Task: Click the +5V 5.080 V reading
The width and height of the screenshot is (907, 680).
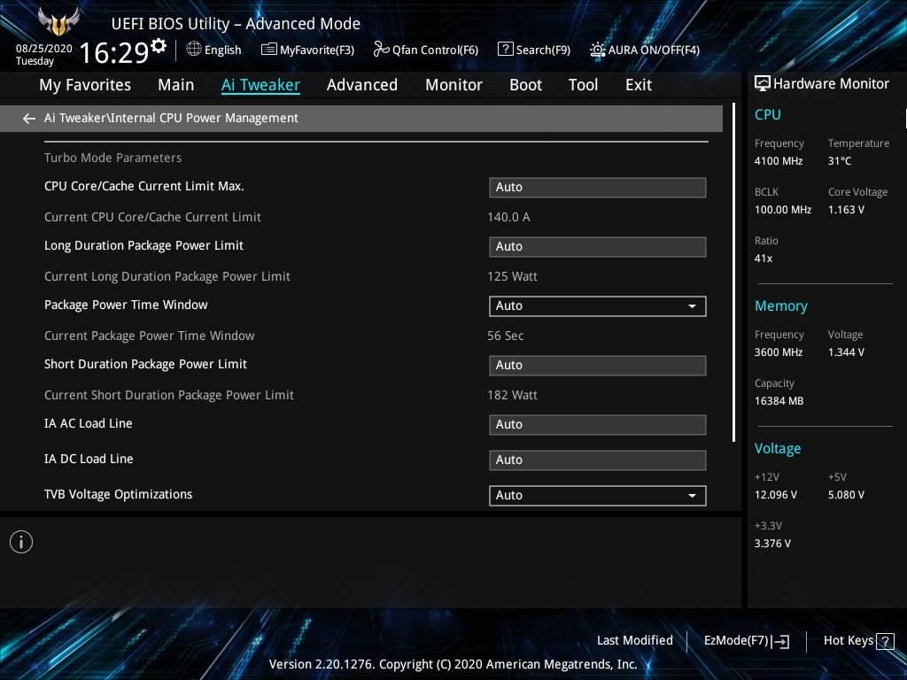Action: click(846, 494)
